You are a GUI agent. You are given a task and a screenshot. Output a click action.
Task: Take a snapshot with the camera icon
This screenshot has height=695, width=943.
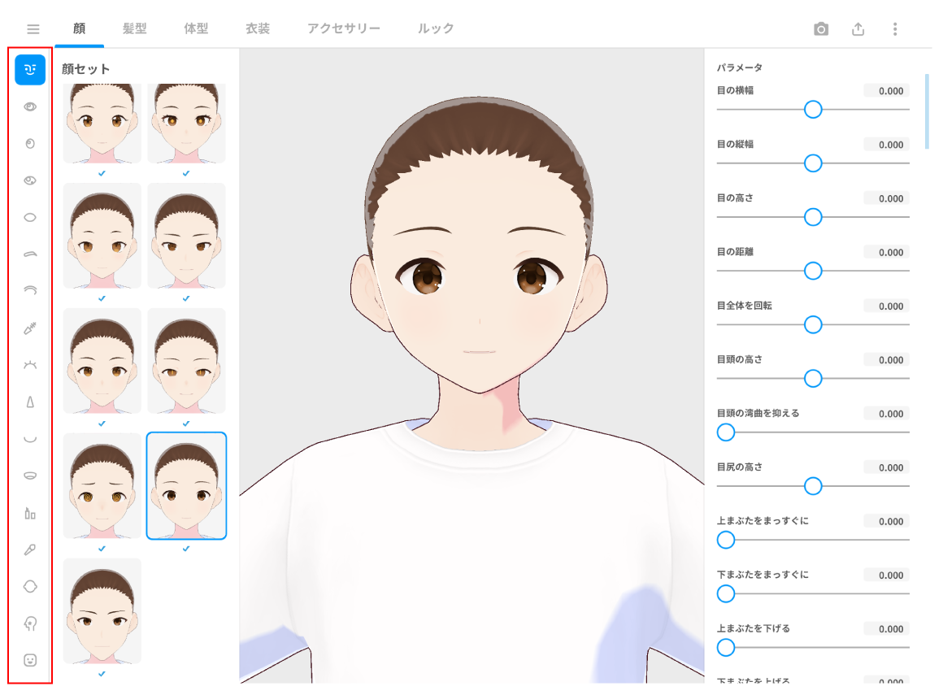[821, 29]
